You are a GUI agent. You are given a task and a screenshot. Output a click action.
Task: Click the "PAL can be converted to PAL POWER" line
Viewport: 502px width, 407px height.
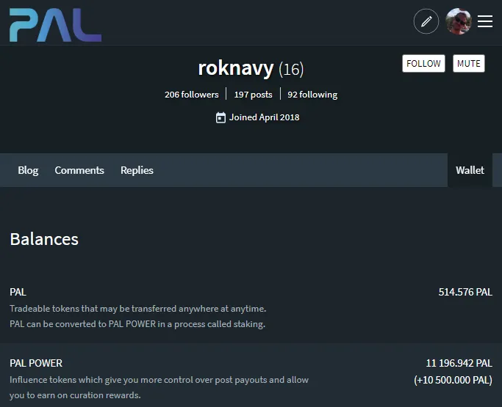pos(137,324)
